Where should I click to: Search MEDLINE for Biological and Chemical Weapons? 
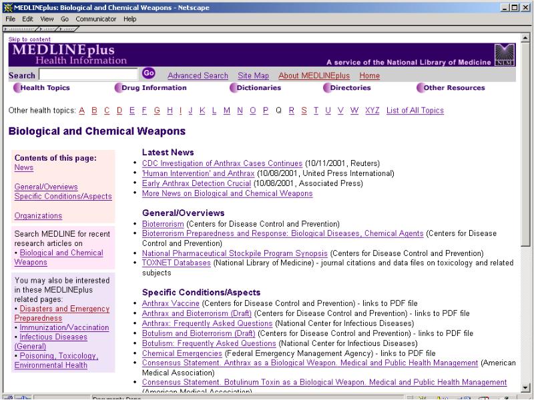(x=59, y=258)
